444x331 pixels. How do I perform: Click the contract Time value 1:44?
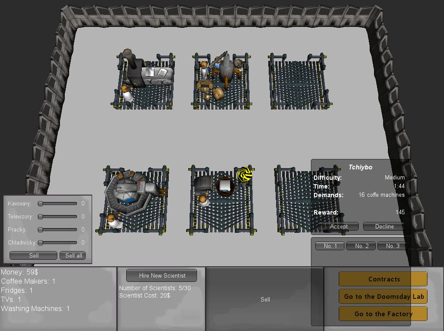[x=399, y=186]
